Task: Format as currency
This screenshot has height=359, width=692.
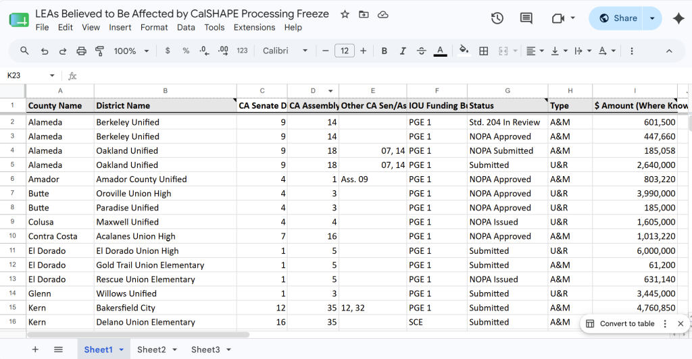Action: pyautogui.click(x=168, y=51)
